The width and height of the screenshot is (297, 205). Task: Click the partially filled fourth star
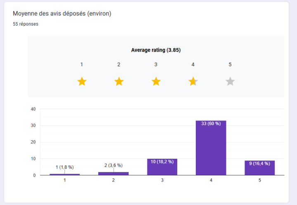193,81
